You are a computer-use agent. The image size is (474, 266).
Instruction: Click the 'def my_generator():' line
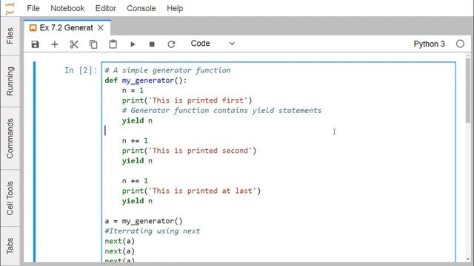pyautogui.click(x=146, y=81)
